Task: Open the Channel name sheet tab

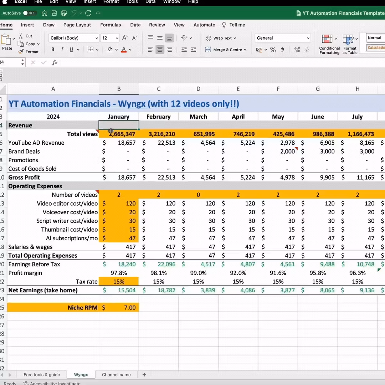Action: pyautogui.click(x=116, y=375)
